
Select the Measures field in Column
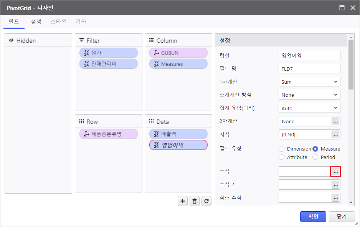(178, 64)
